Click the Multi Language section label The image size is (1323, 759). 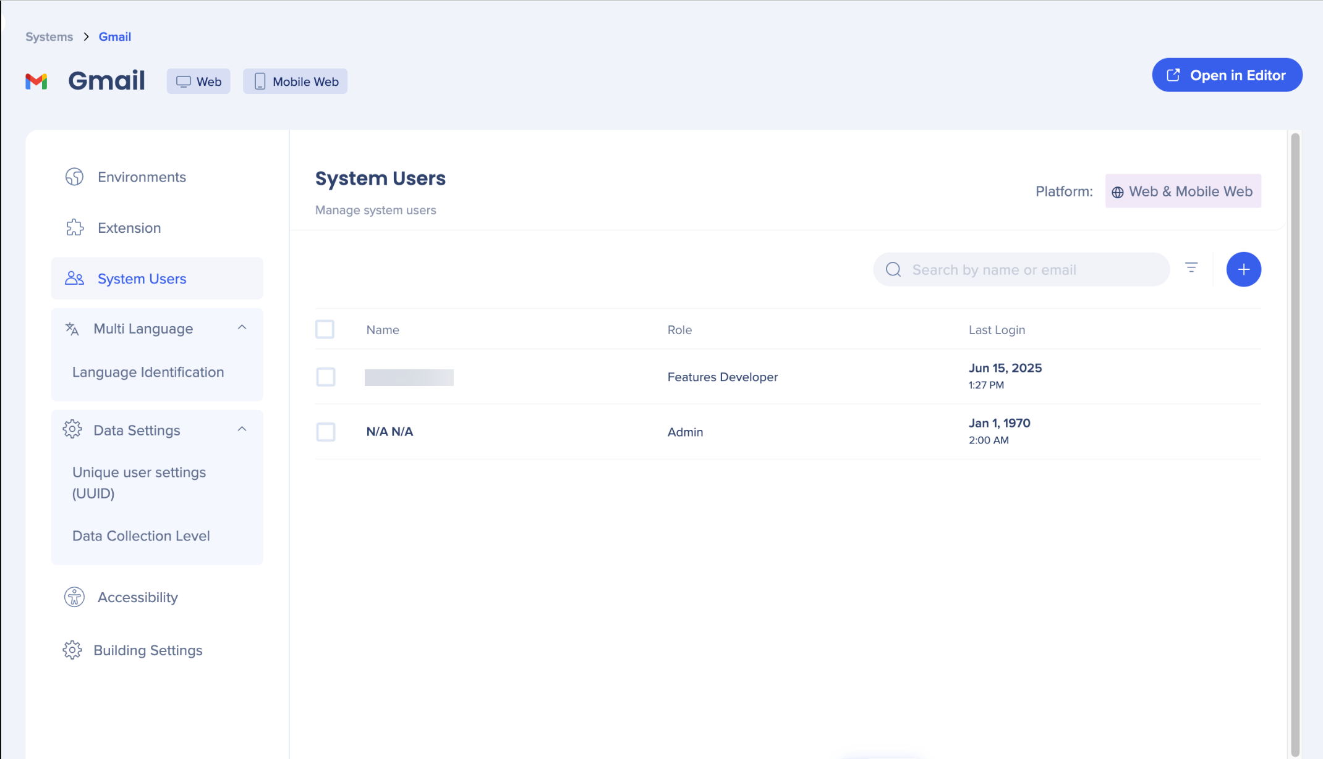click(x=143, y=329)
